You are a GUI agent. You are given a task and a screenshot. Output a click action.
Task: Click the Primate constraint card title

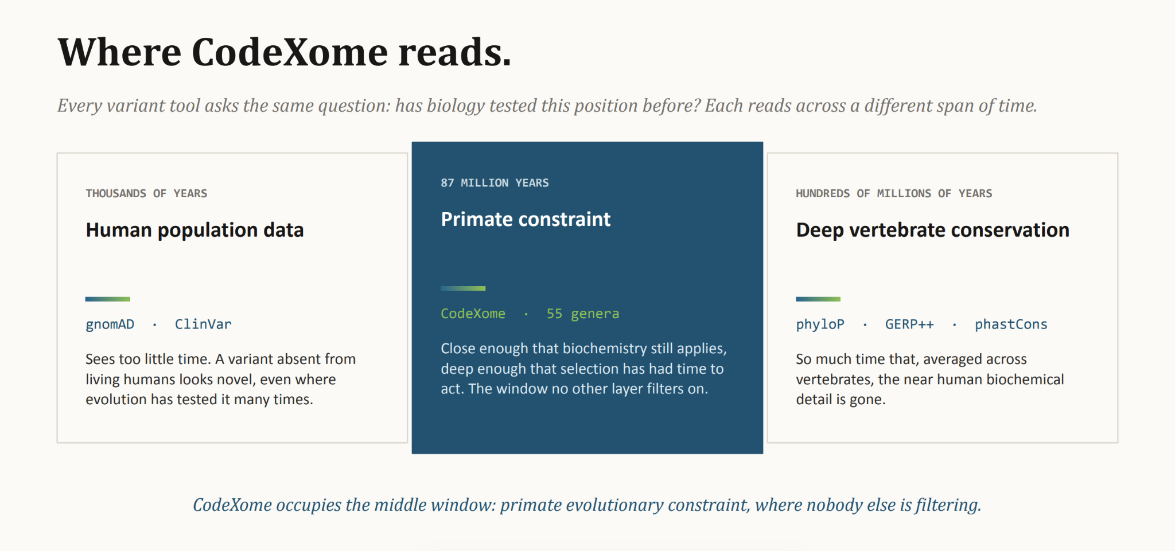(x=526, y=219)
